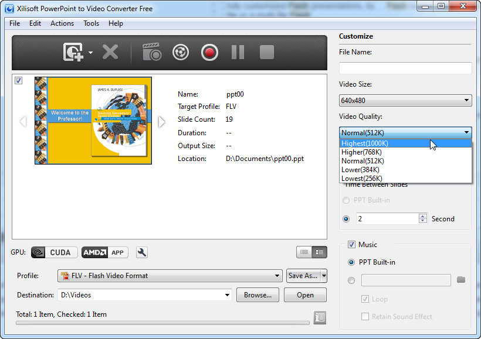
Task: Enable AMD APP GPU acceleration
Action: pyautogui.click(x=105, y=252)
